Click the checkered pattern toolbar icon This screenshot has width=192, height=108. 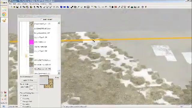[75, 7]
